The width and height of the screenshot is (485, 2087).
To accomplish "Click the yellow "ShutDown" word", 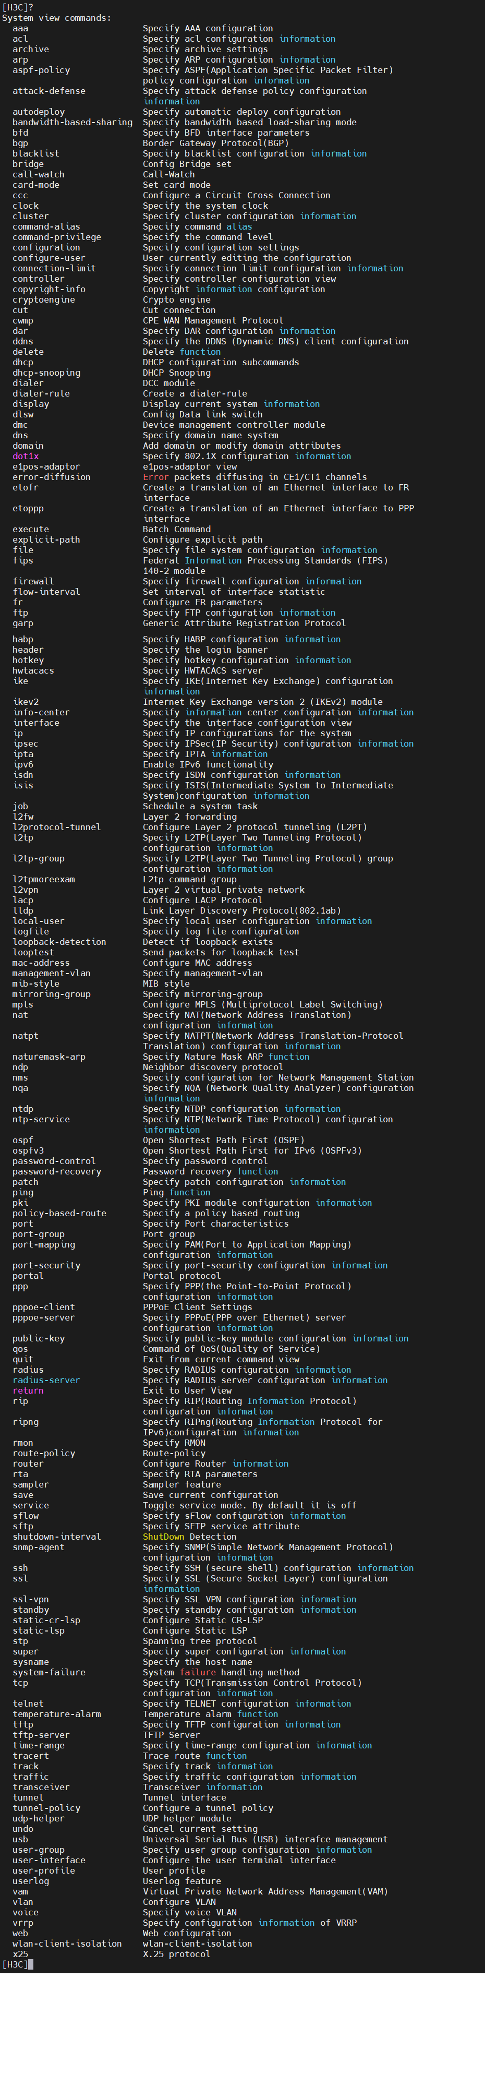I will pyautogui.click(x=164, y=1536).
